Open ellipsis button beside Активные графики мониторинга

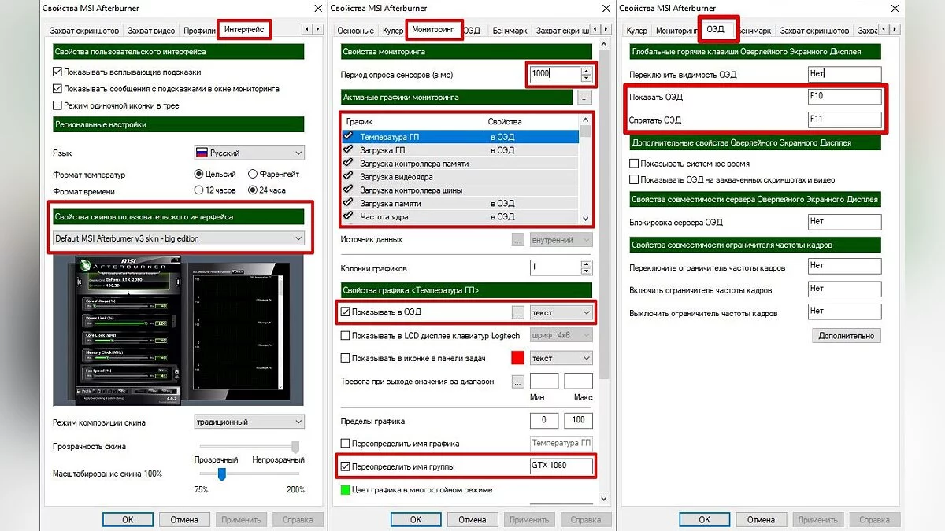[584, 98]
